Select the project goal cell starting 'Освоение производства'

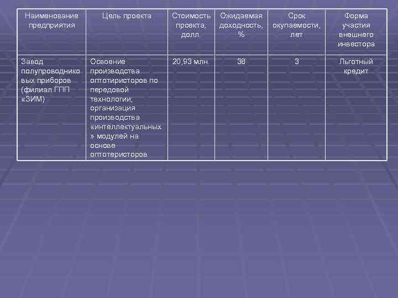127,108
